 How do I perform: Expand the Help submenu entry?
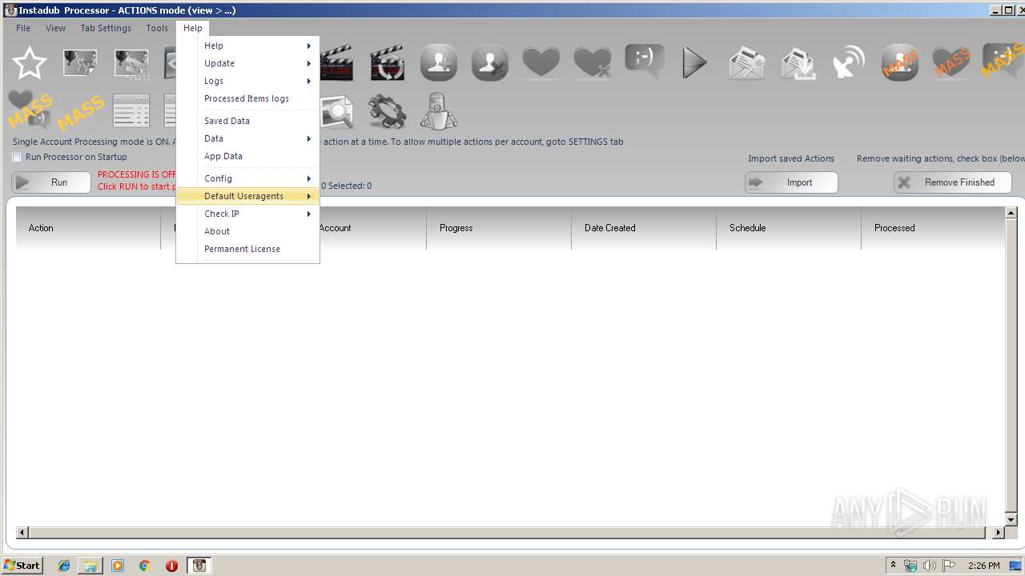coord(247,46)
